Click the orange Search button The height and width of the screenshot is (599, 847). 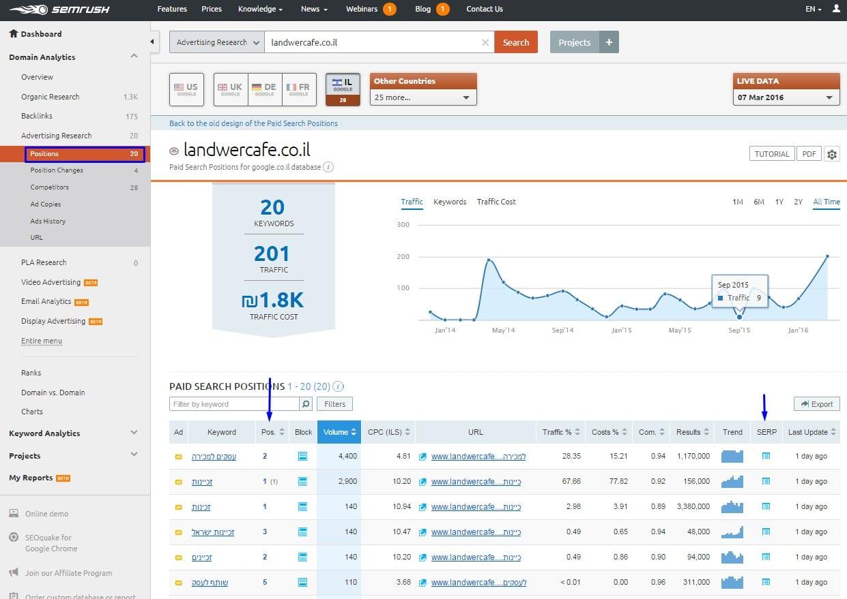click(x=516, y=42)
